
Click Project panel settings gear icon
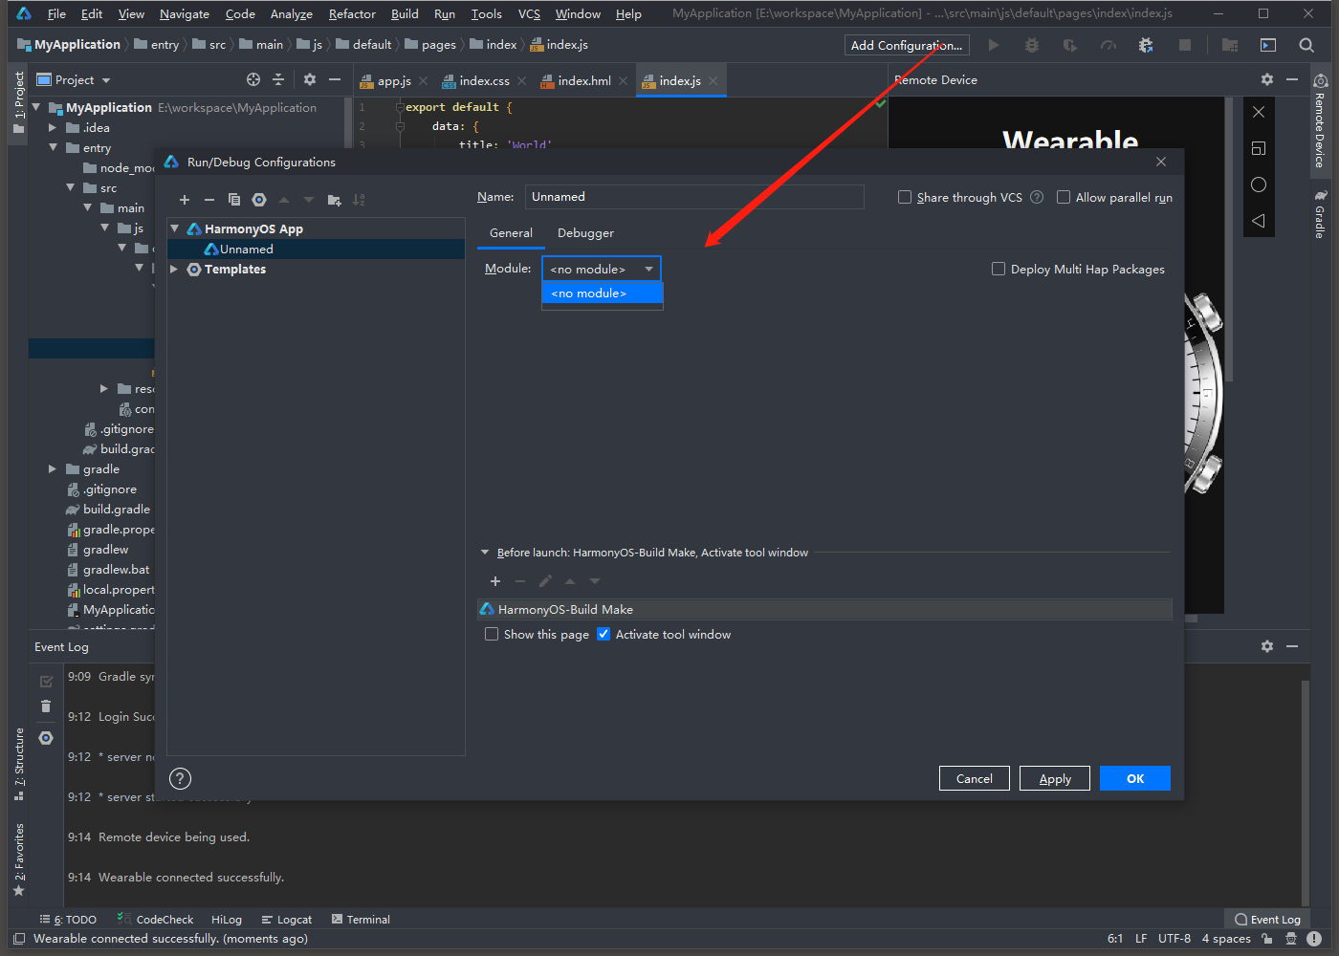click(x=310, y=80)
